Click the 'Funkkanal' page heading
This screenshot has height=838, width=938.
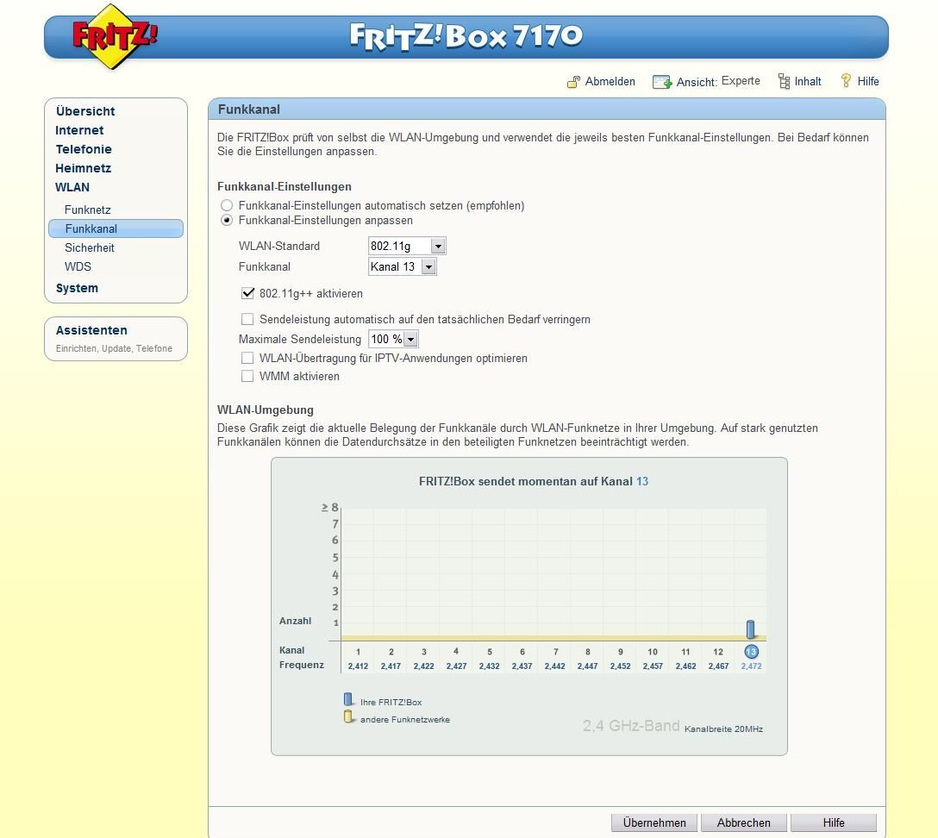coord(249,109)
